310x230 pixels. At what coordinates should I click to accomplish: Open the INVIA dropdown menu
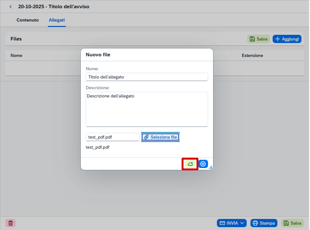pos(231,223)
